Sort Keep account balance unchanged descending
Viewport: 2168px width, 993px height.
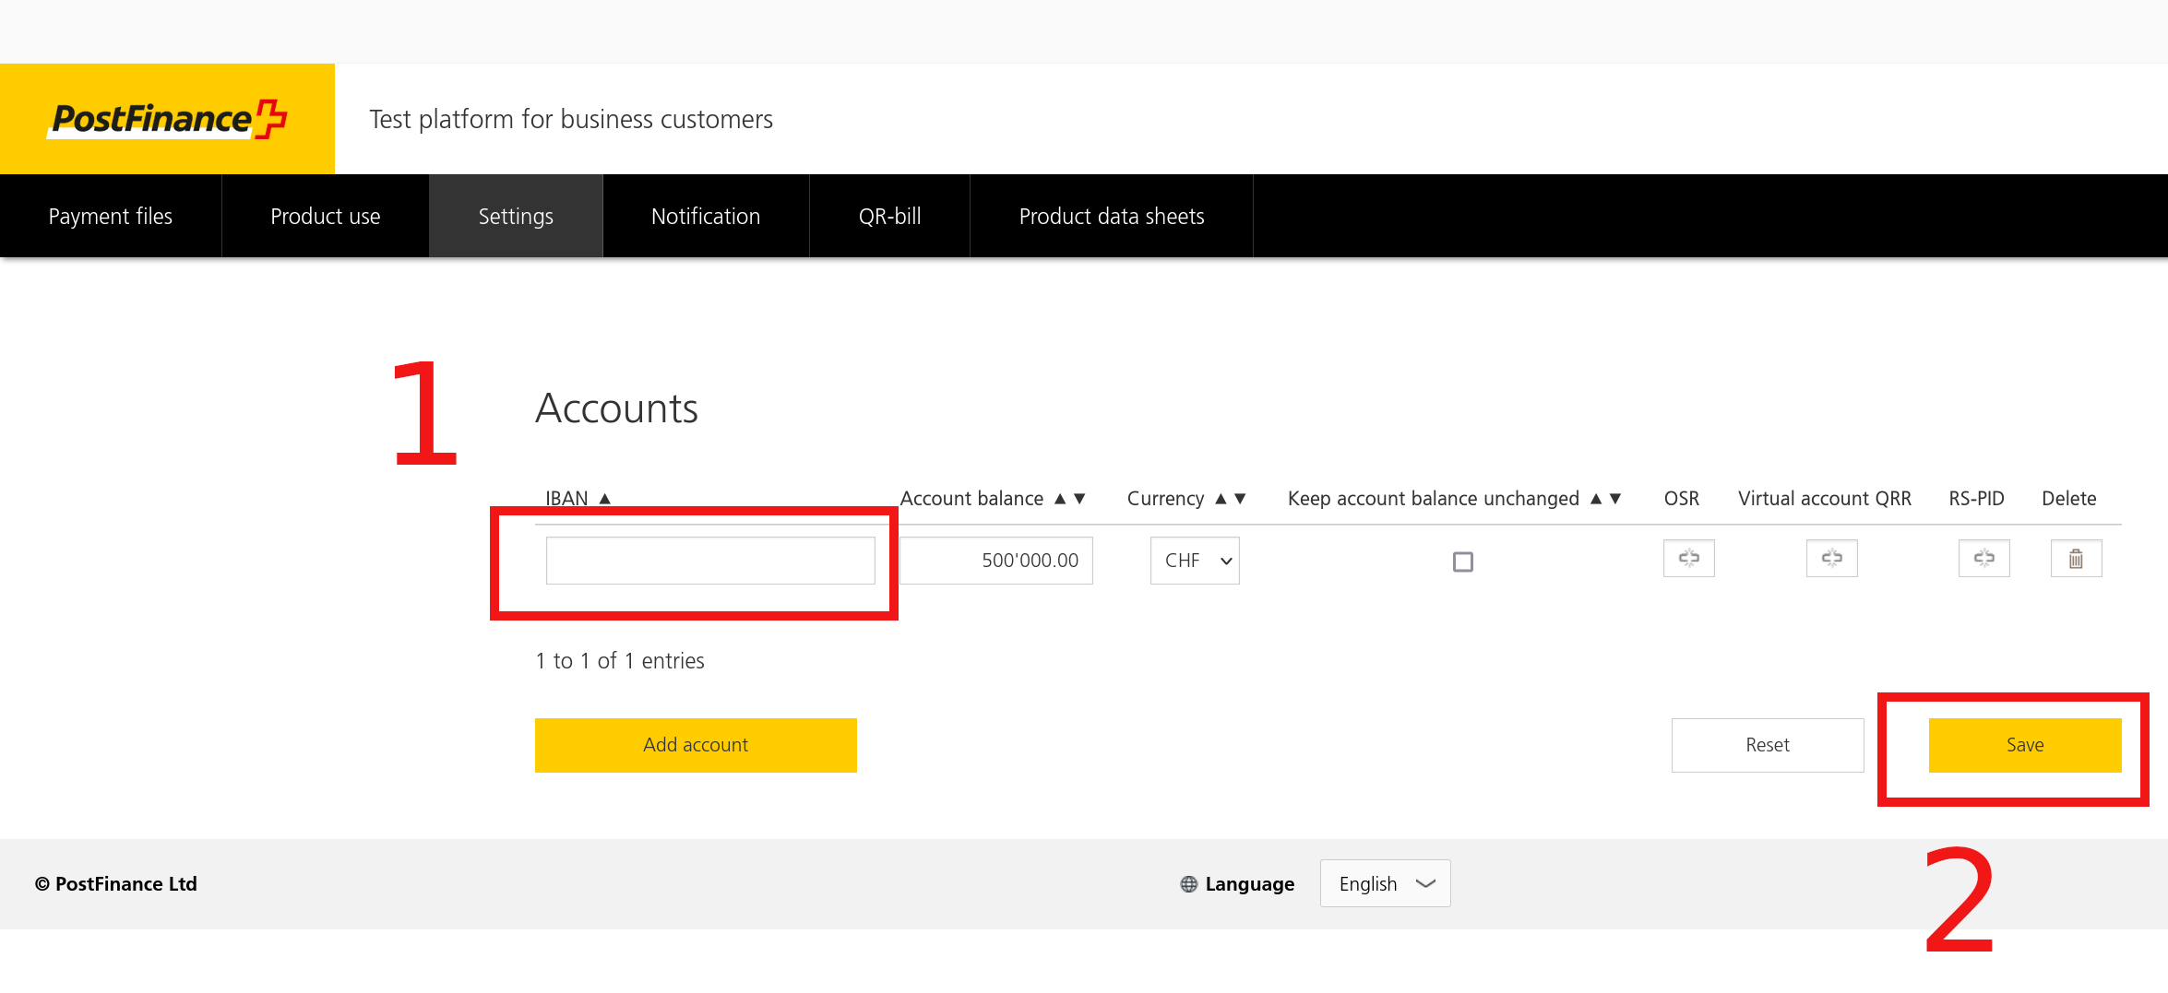coord(1615,499)
